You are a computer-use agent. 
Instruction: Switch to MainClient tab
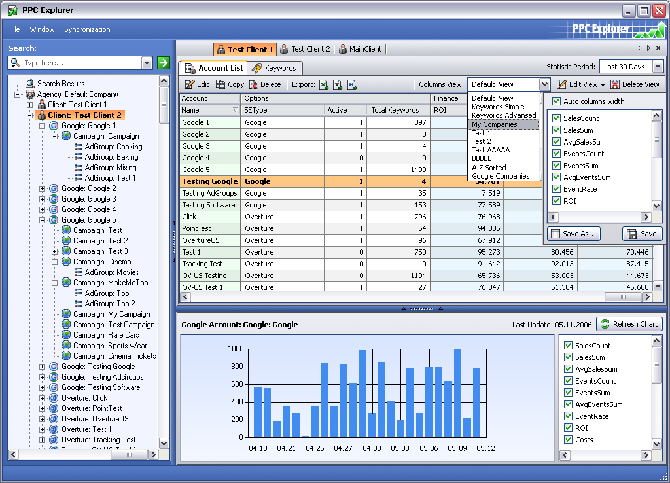click(x=360, y=49)
